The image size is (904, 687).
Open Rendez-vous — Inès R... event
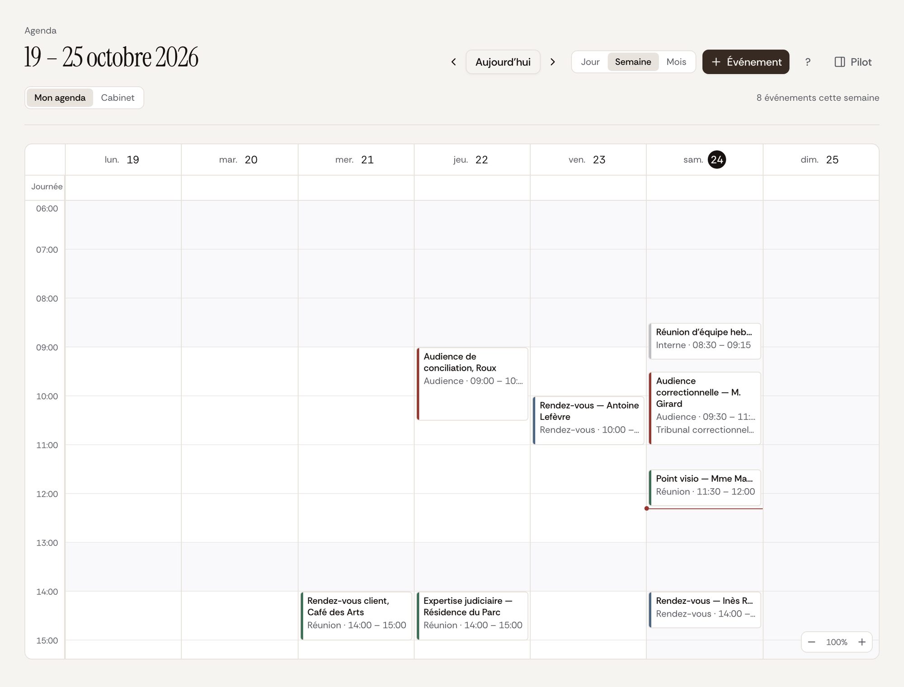(705, 610)
